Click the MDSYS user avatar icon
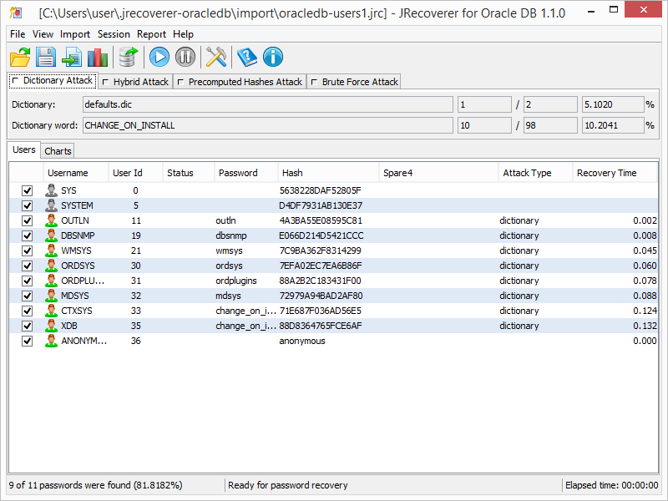The image size is (668, 501). click(x=51, y=296)
